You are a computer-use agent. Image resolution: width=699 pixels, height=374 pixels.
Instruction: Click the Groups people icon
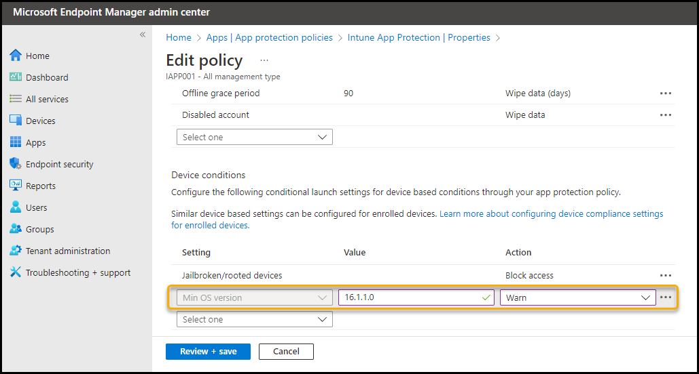coord(16,229)
